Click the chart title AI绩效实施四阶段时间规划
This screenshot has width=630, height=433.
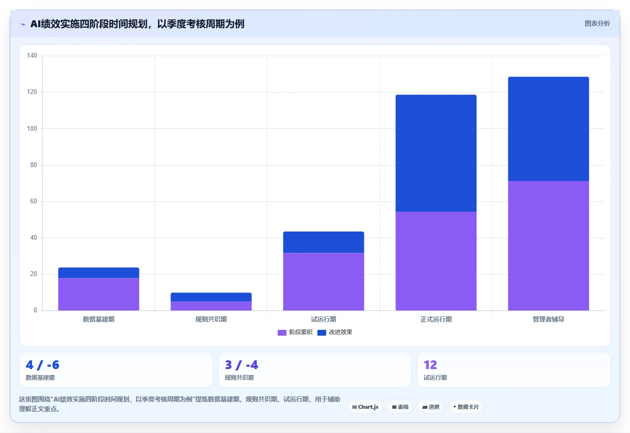pyautogui.click(x=137, y=24)
